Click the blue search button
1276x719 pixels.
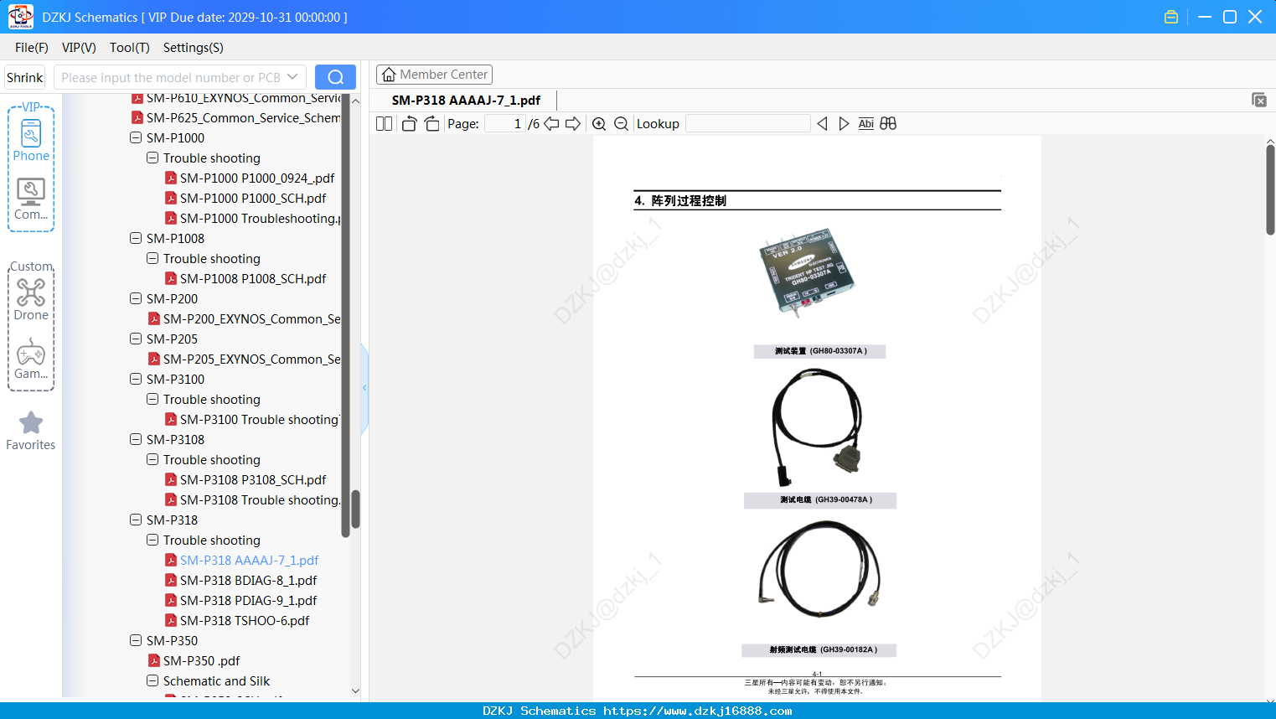coord(335,77)
